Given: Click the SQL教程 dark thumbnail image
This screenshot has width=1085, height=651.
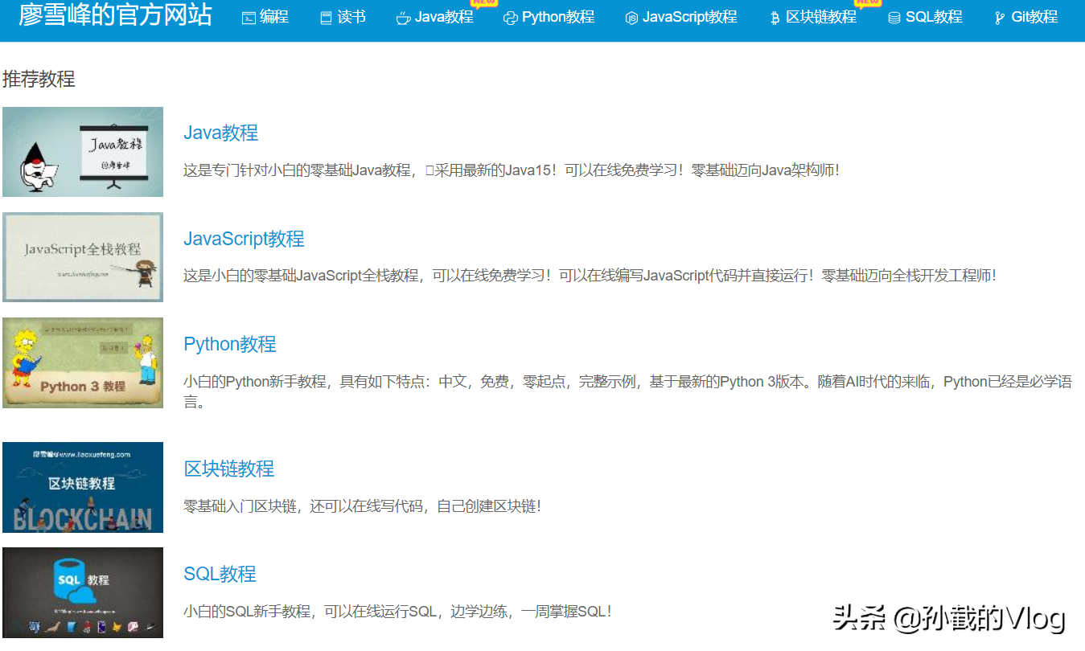Looking at the screenshot, I should [83, 592].
